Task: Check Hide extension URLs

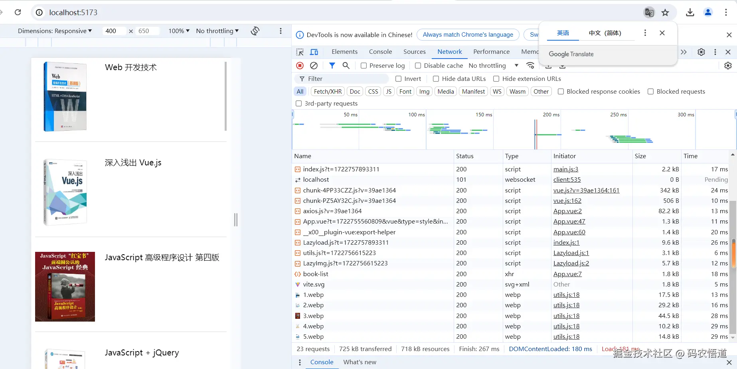Action: 496,79
